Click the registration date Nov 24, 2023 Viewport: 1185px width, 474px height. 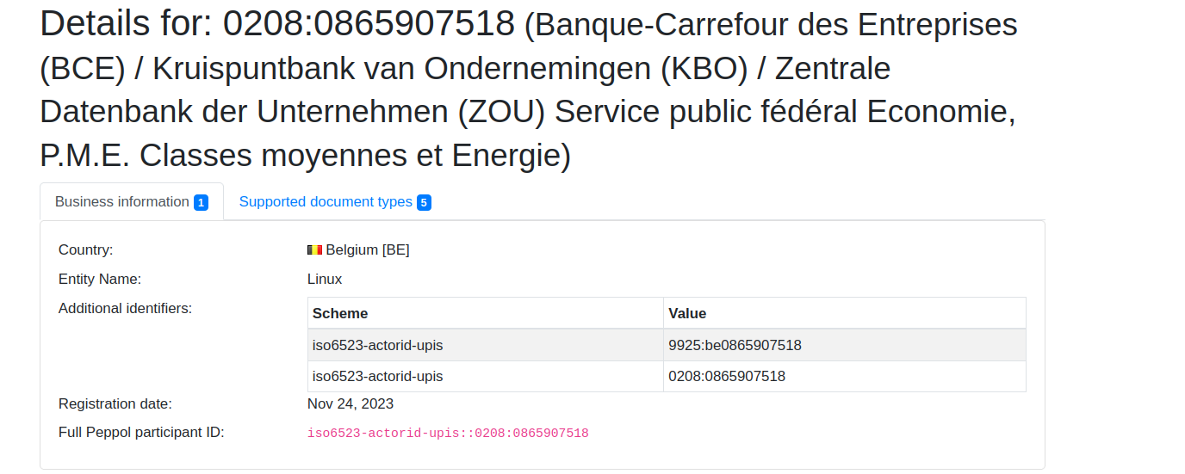(351, 404)
